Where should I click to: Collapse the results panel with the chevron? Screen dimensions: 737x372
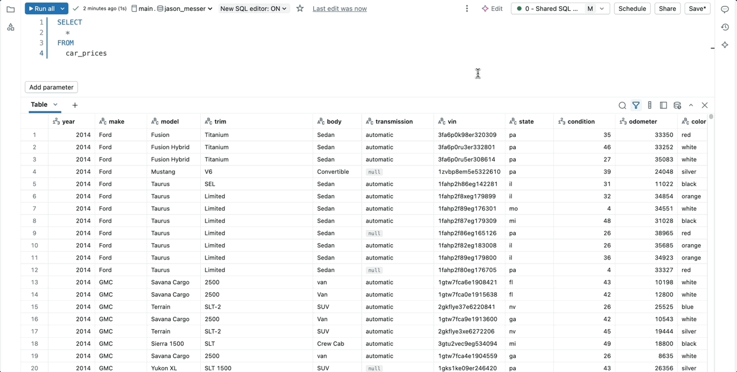pos(691,106)
